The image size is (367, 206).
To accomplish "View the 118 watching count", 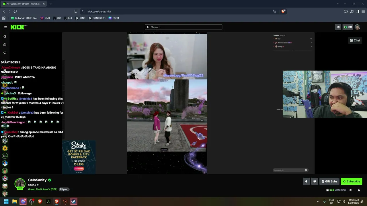I will pyautogui.click(x=336, y=190).
